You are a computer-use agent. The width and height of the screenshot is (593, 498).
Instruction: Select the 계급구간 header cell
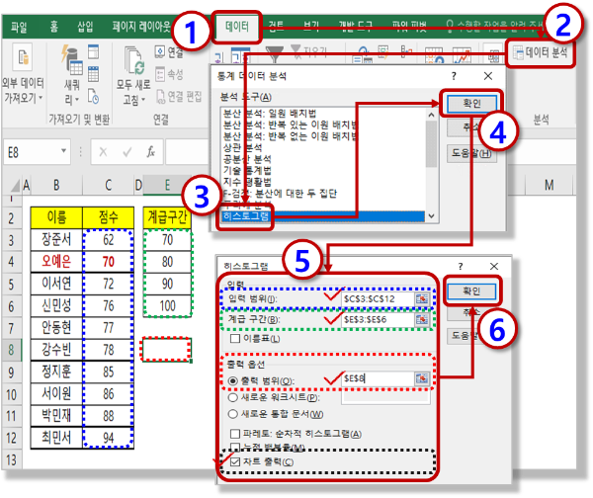pyautogui.click(x=167, y=217)
